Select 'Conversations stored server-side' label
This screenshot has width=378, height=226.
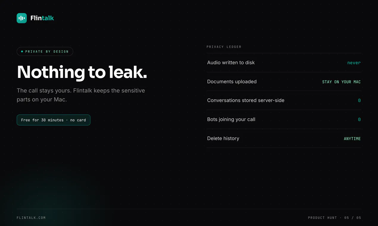(x=246, y=101)
